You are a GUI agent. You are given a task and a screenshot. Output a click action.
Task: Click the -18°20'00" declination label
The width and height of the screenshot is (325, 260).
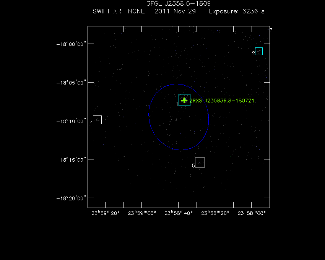click(71, 198)
